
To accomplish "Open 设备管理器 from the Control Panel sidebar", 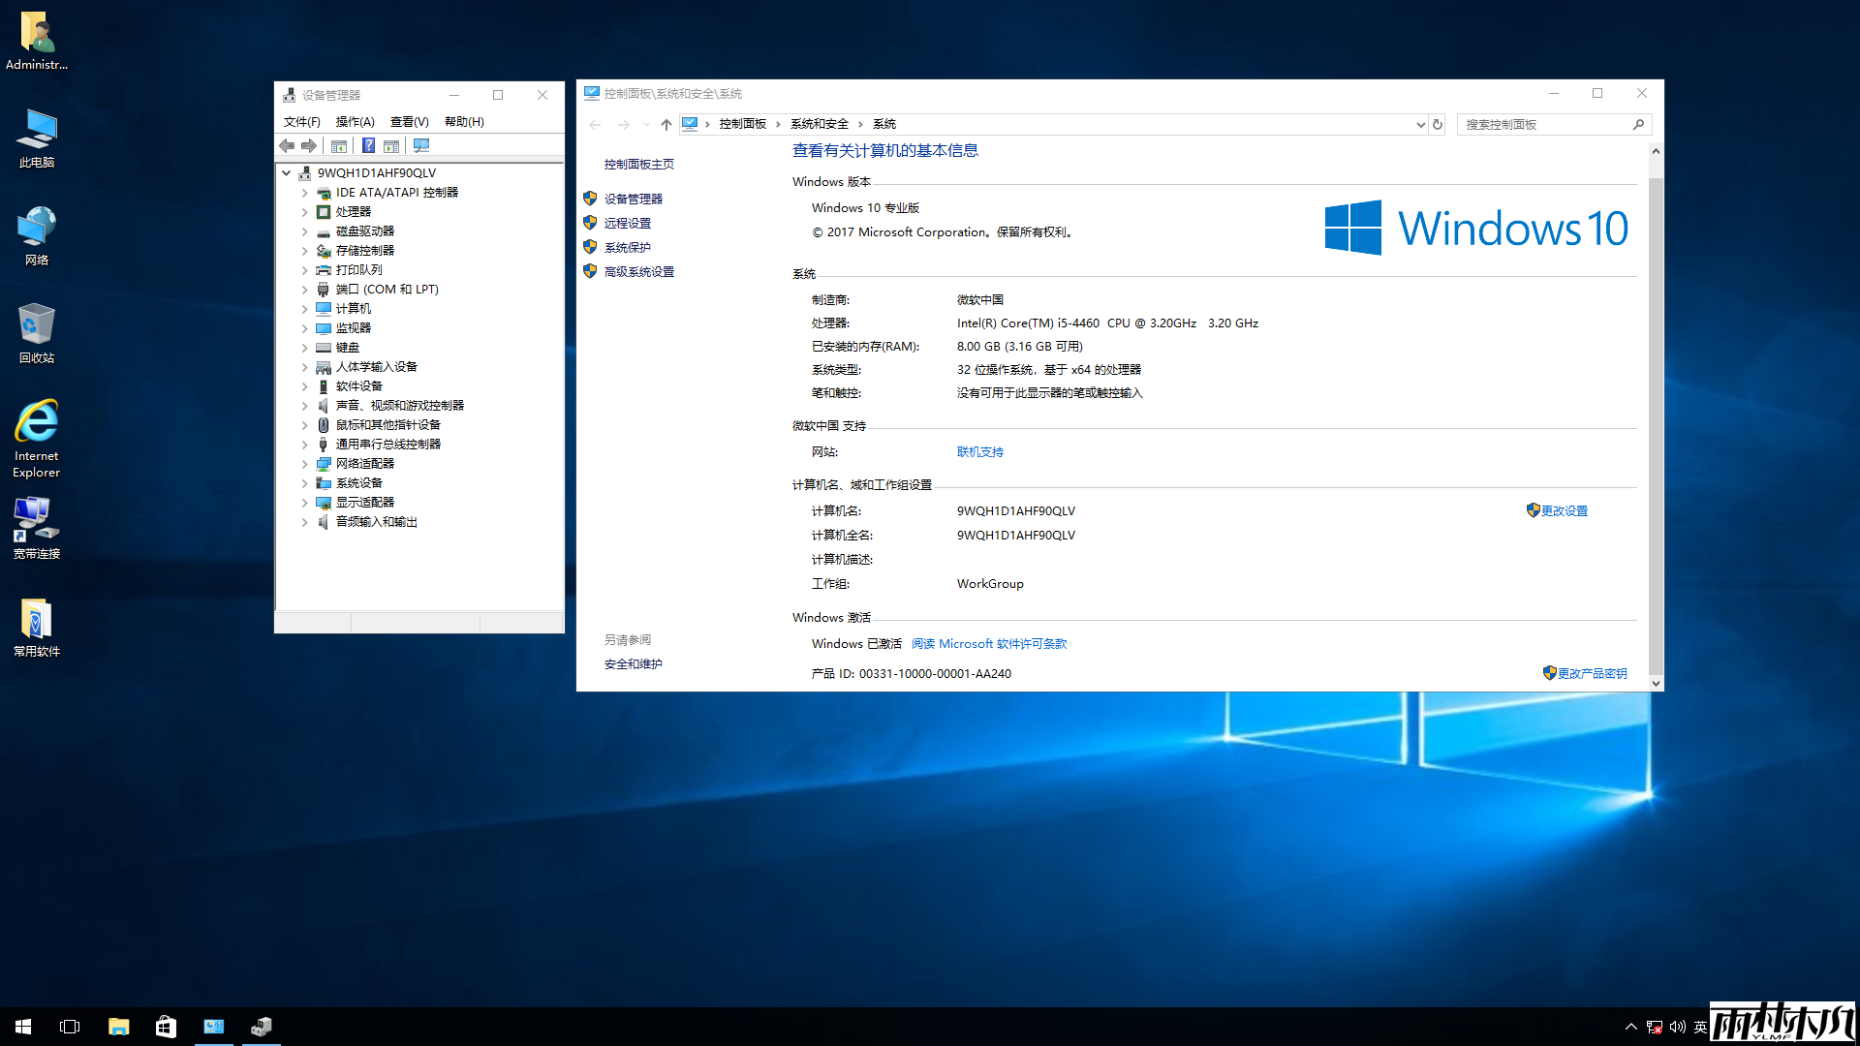I will (x=632, y=199).
